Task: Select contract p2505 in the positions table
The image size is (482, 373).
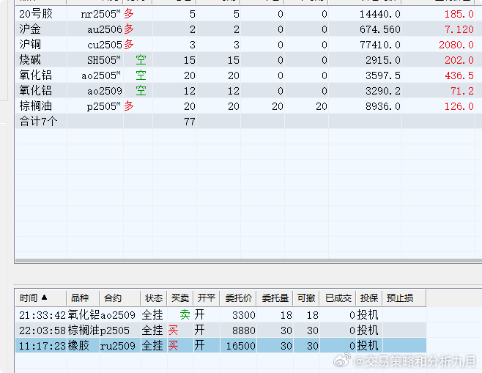Action: pyautogui.click(x=103, y=106)
